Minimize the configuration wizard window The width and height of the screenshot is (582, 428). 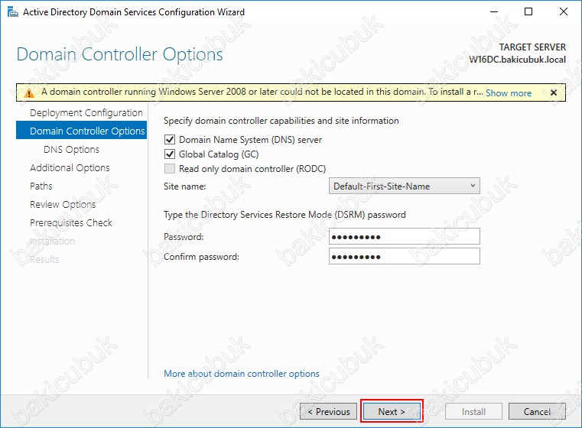pyautogui.click(x=493, y=12)
